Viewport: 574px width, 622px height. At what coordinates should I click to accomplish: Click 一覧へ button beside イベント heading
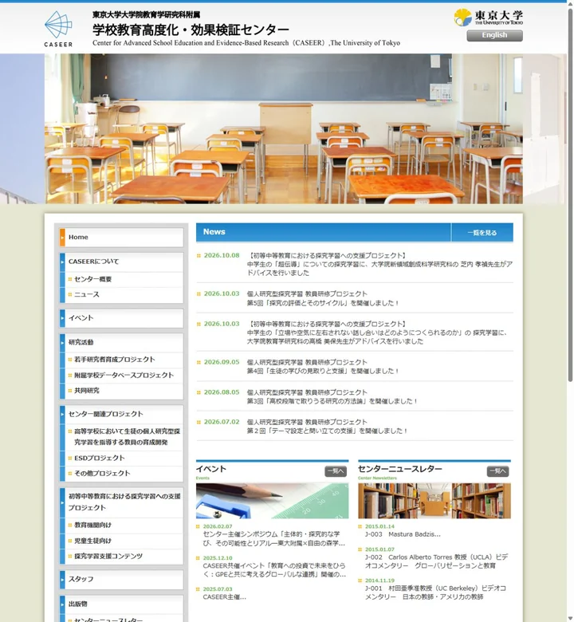336,471
